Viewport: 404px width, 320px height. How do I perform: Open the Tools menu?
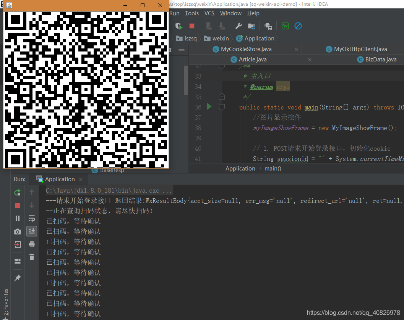[192, 13]
